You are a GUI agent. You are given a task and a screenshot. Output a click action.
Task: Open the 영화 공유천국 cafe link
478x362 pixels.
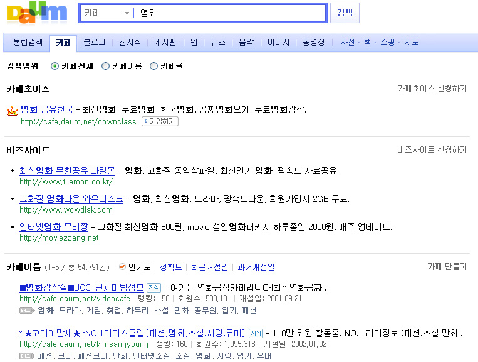[47, 109]
